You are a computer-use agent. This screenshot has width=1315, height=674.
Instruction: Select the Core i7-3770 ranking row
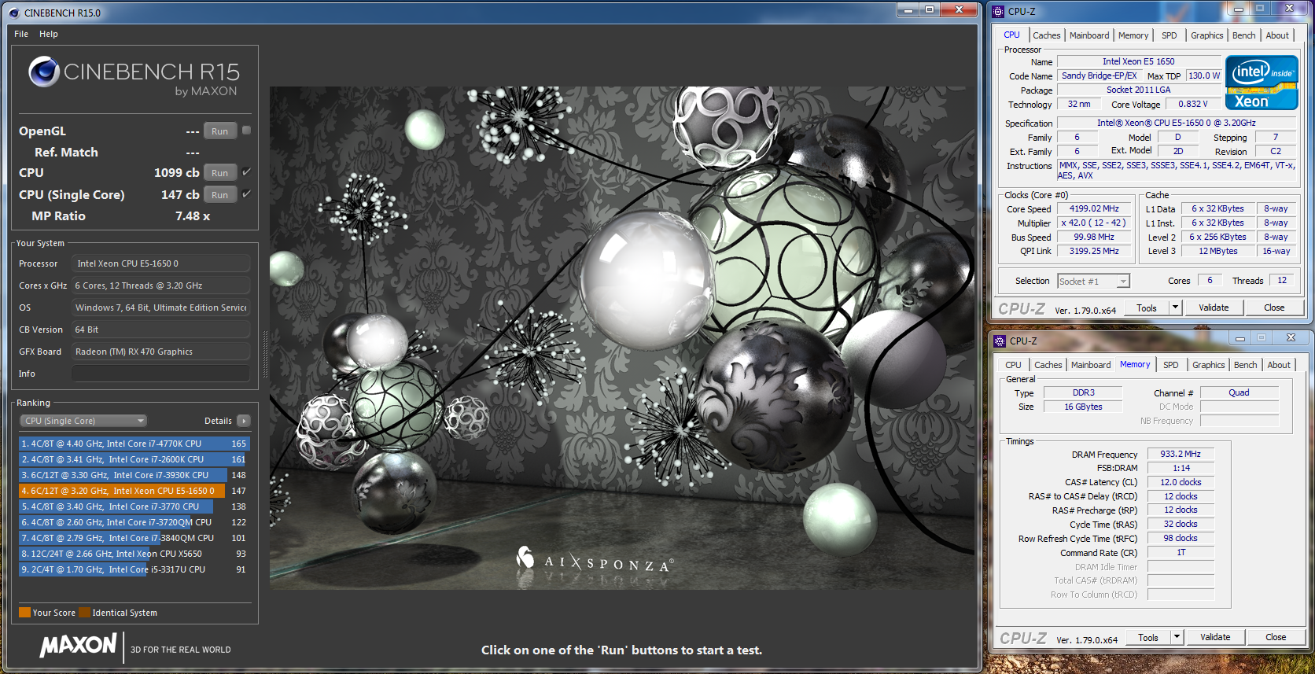click(x=134, y=506)
